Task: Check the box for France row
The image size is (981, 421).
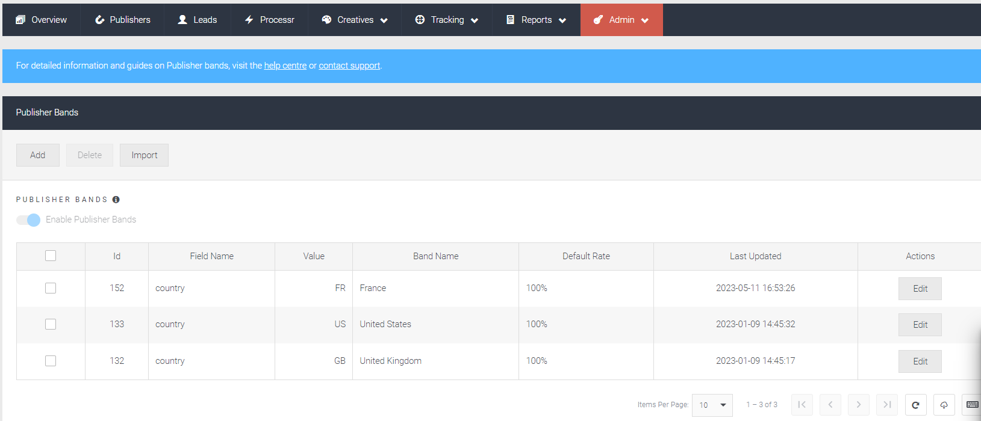Action: 51,288
